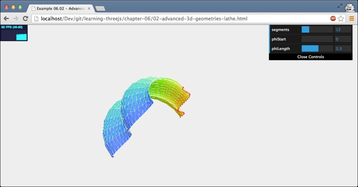
Task: Adjust the segments slider
Action: [x=317, y=30]
